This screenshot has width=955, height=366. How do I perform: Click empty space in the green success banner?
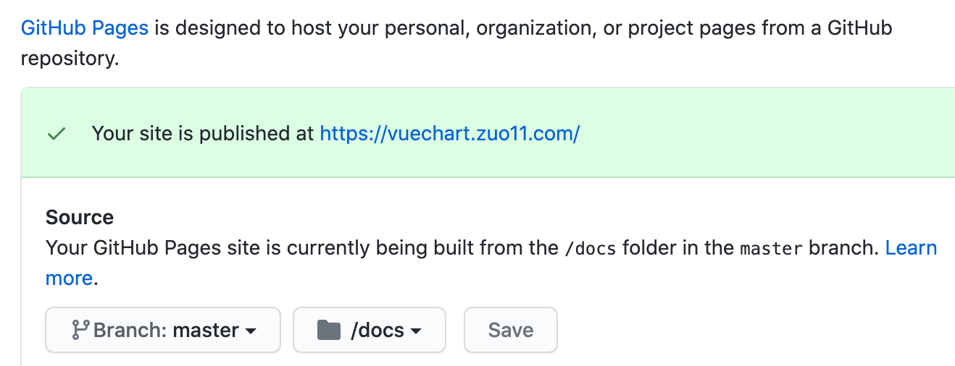761,134
